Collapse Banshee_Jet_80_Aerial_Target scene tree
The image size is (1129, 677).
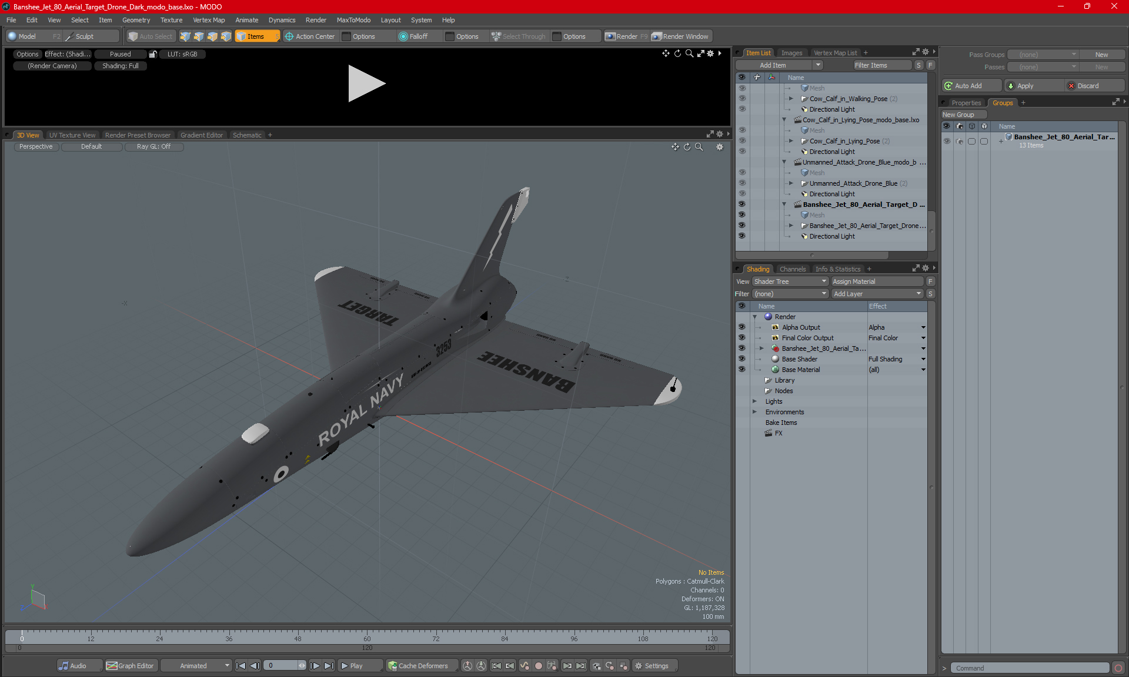pos(784,205)
